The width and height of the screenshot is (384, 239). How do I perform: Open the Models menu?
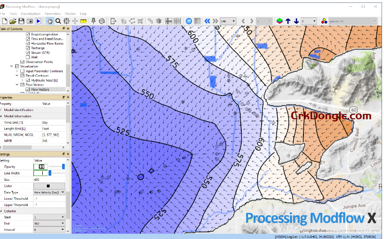pos(70,14)
